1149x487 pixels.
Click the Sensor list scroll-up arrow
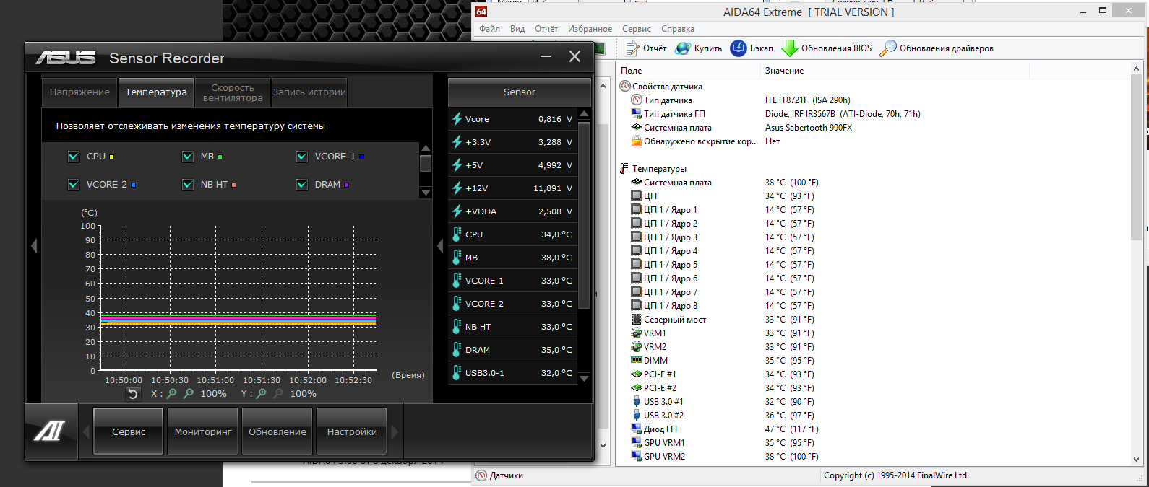click(x=585, y=114)
